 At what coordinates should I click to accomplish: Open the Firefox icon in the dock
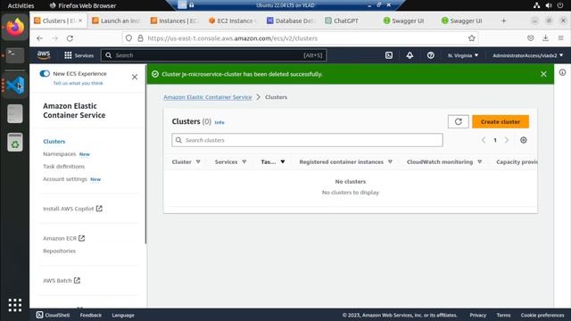point(15,27)
